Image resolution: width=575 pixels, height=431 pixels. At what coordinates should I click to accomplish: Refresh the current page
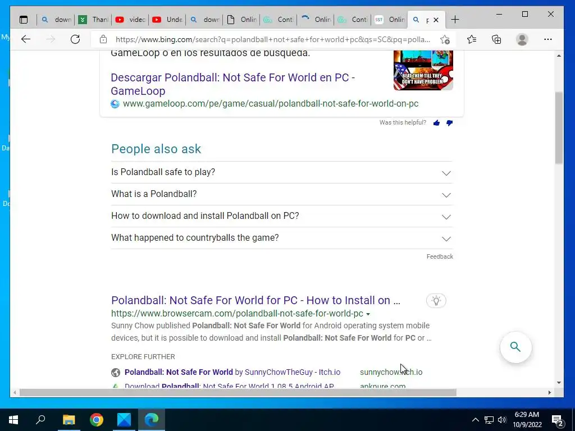tap(75, 39)
